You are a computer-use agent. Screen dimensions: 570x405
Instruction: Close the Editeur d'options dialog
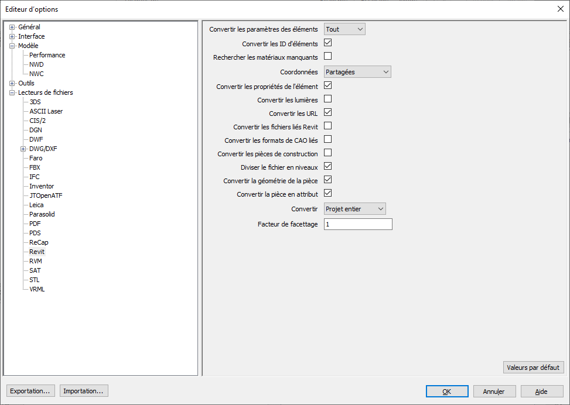tap(560, 9)
